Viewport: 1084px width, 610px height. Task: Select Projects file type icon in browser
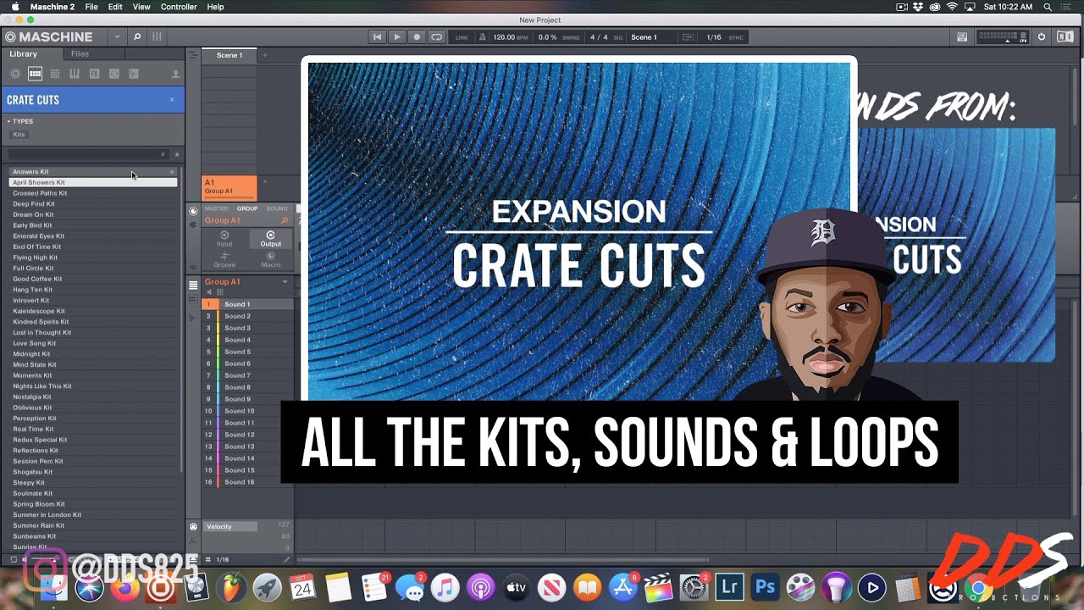tap(15, 74)
